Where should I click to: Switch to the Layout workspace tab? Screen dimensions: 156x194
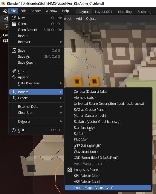(84, 12)
